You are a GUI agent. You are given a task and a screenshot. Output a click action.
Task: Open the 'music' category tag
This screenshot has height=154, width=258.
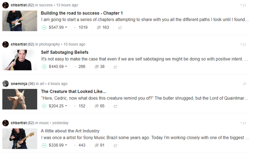[x=44, y=123]
